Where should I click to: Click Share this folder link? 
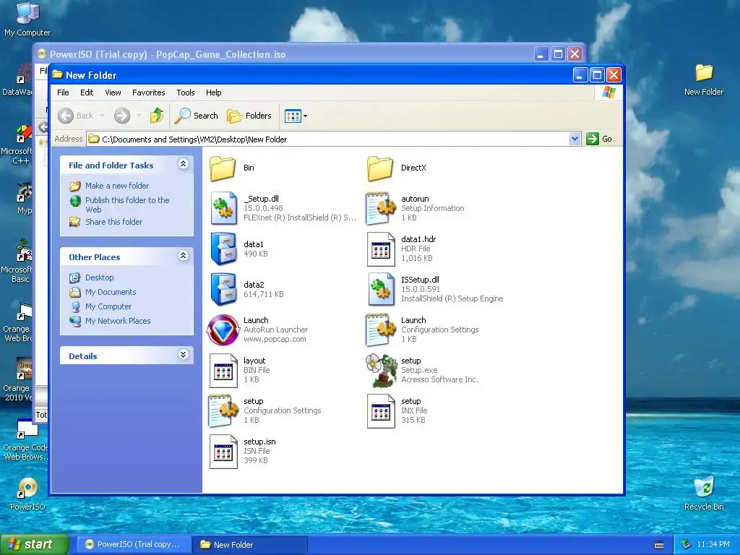coord(113,222)
